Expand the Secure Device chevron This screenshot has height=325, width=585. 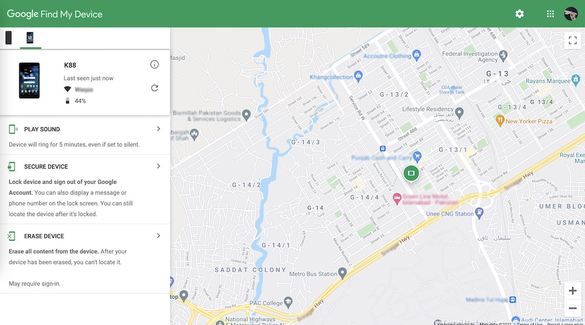pos(159,166)
